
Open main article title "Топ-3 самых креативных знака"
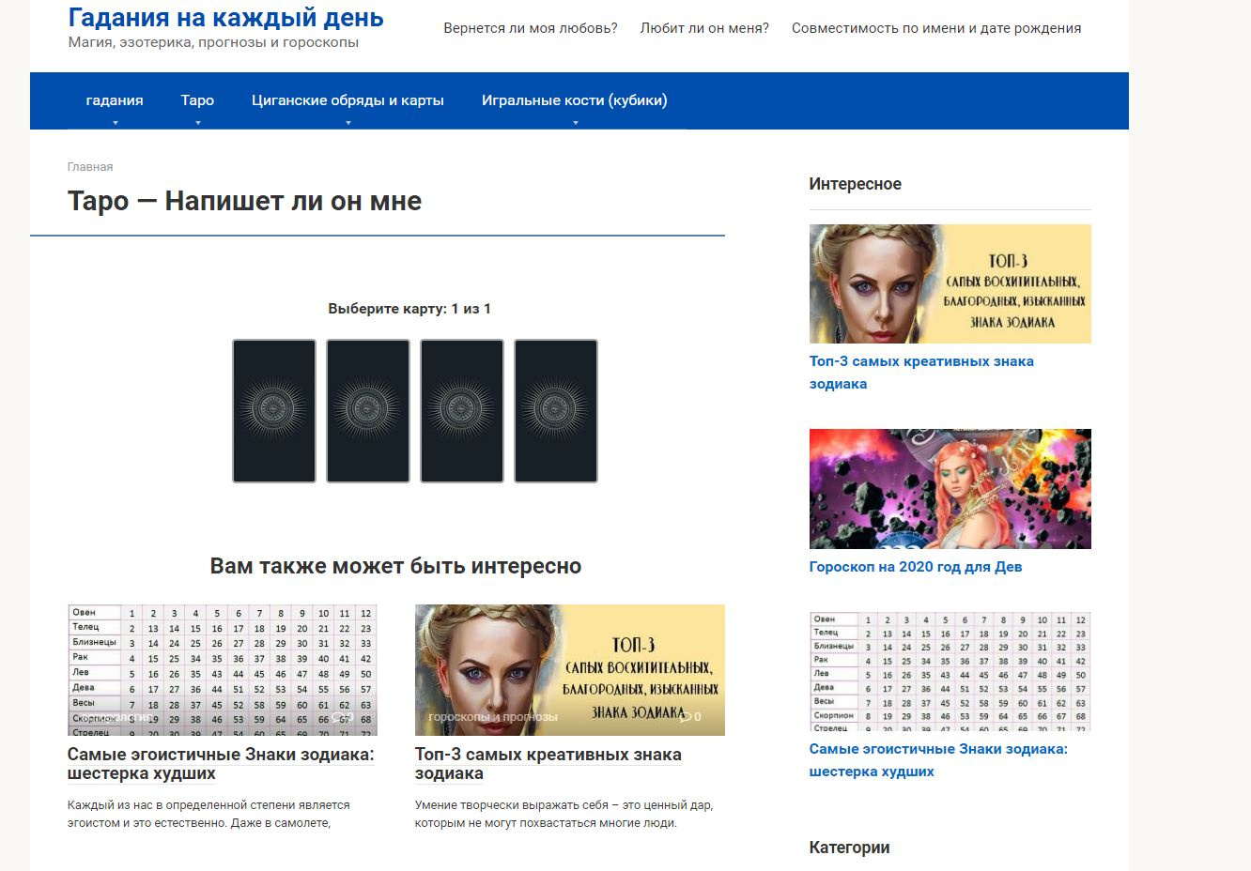pos(548,764)
